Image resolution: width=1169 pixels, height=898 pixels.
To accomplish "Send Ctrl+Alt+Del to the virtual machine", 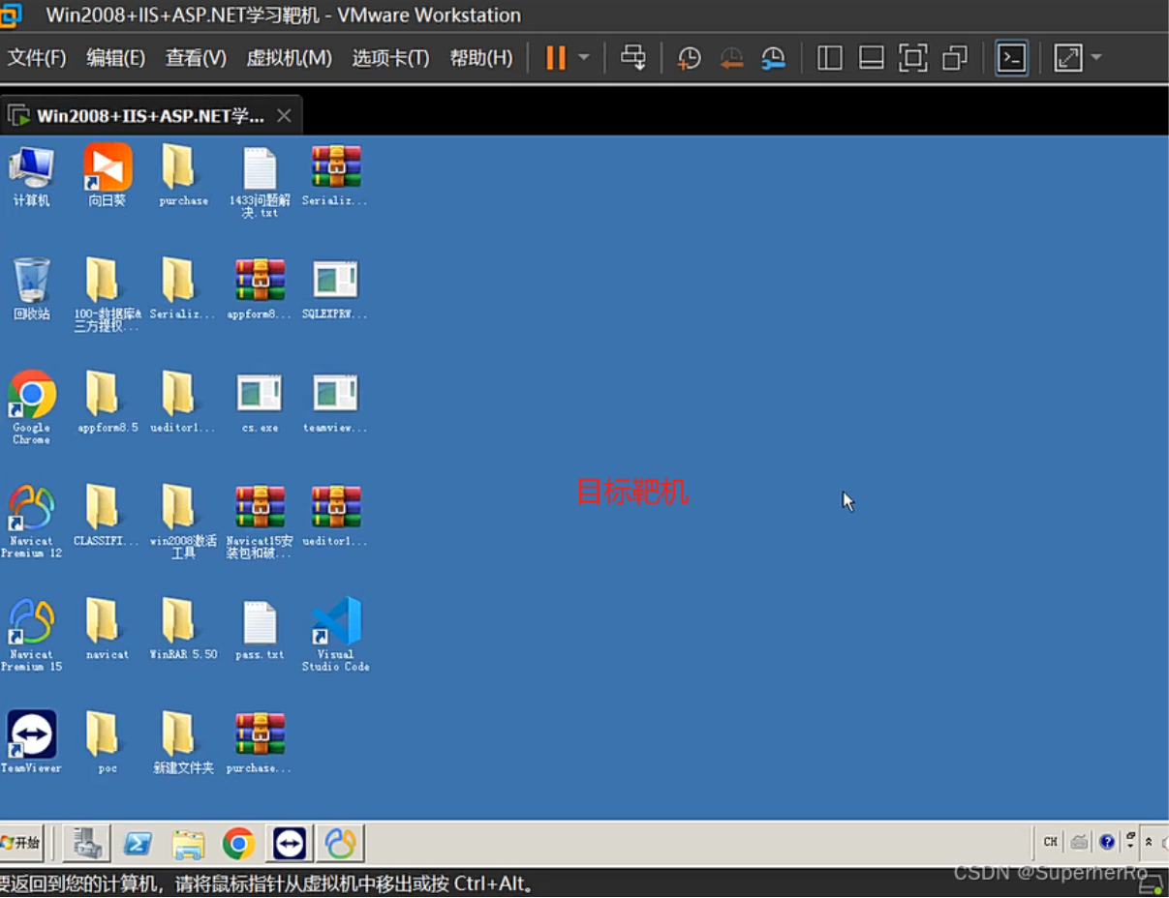I will tap(633, 58).
